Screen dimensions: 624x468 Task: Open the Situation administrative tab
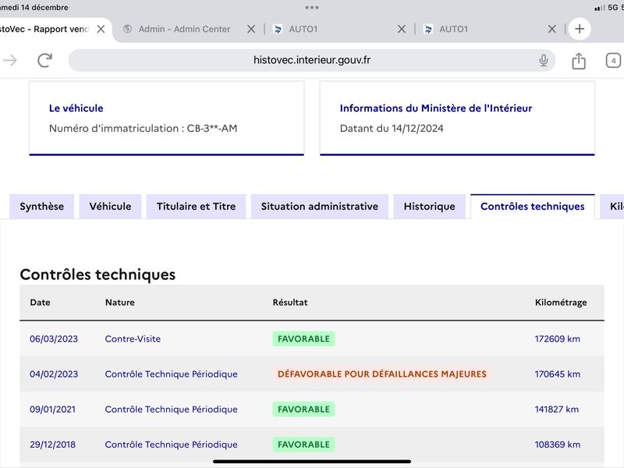tap(320, 207)
